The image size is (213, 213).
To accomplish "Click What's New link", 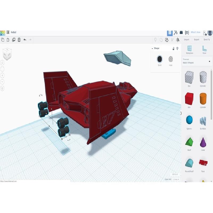I will [x=196, y=32].
